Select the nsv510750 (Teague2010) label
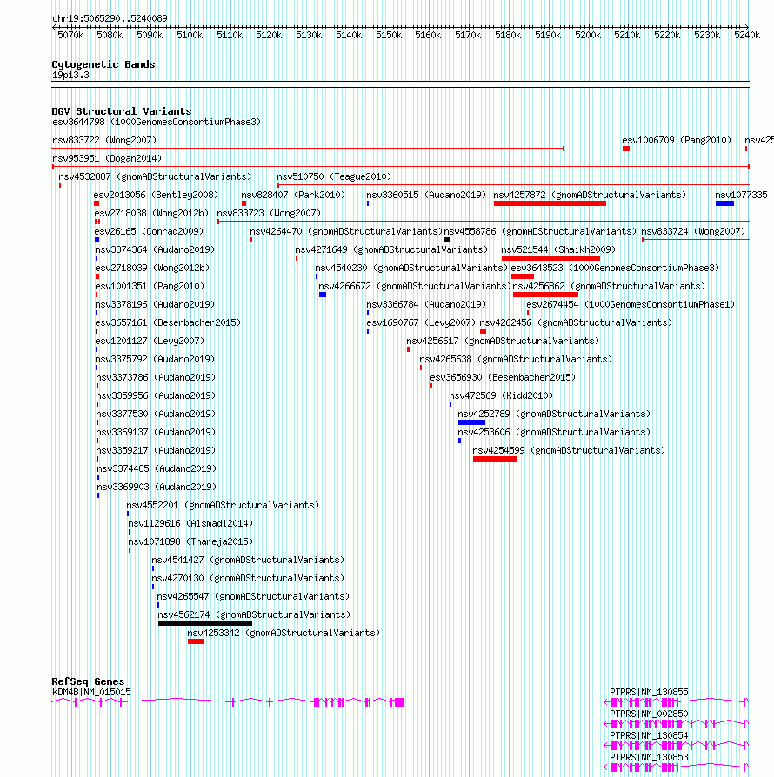Viewport: 774px width, 777px height. tap(334, 177)
